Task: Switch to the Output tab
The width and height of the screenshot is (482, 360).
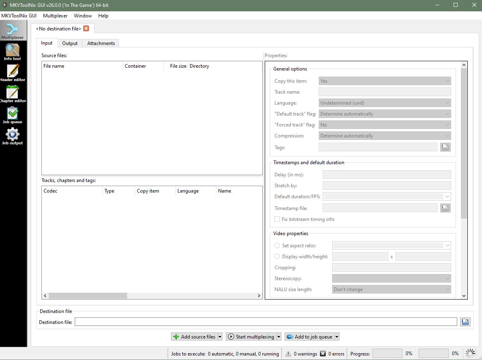Action: 70,43
